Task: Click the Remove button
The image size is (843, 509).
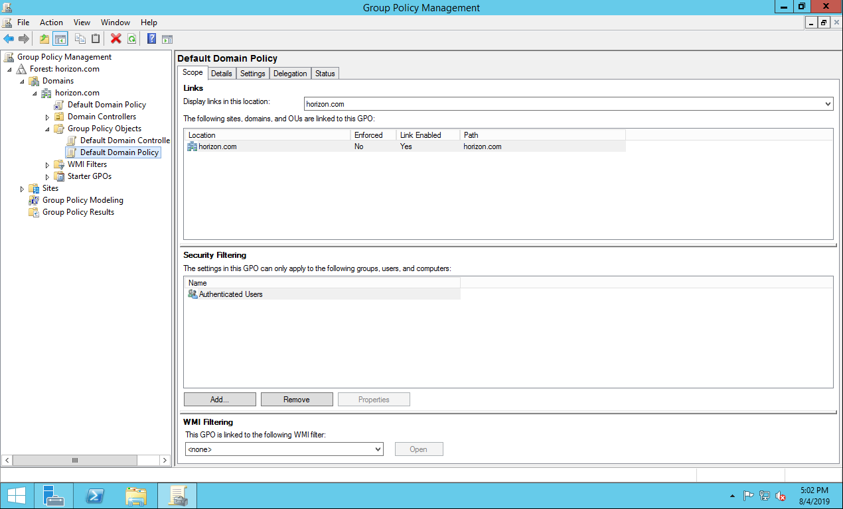Action: click(296, 400)
